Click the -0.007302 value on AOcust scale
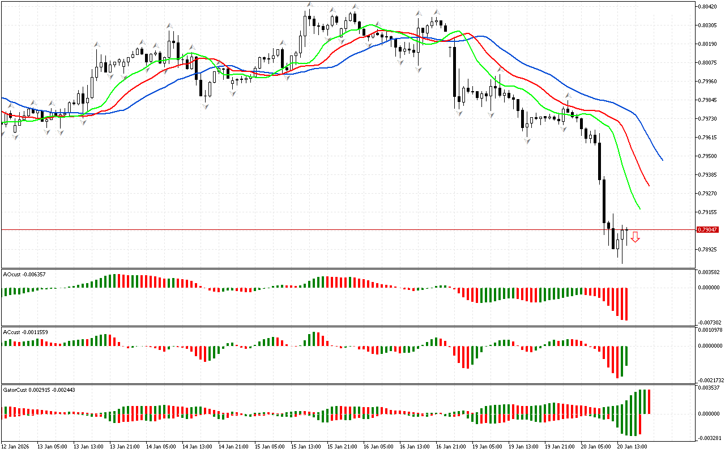725x453 pixels. coord(710,322)
